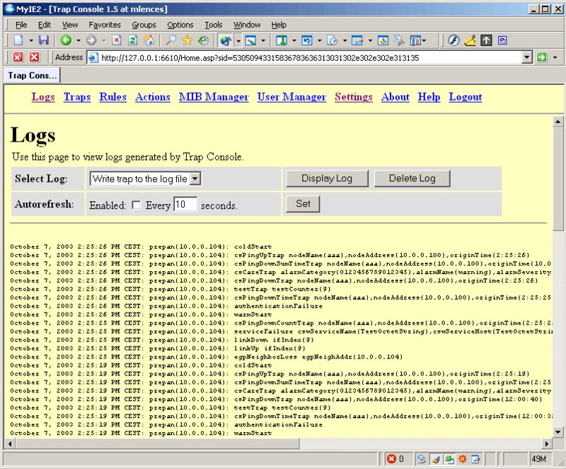Enable the Autorefresh checkbox
This screenshot has height=469, width=566.
(x=136, y=205)
